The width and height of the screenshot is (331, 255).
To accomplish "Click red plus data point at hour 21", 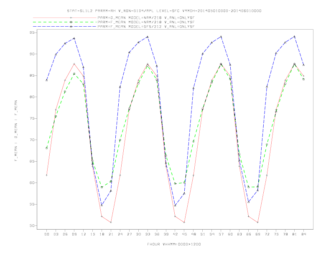I will click(x=111, y=222).
